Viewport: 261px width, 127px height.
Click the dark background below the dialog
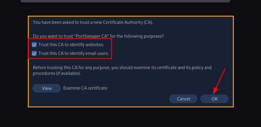point(130,118)
